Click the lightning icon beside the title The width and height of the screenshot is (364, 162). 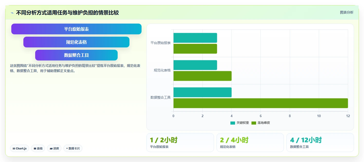click(x=12, y=13)
